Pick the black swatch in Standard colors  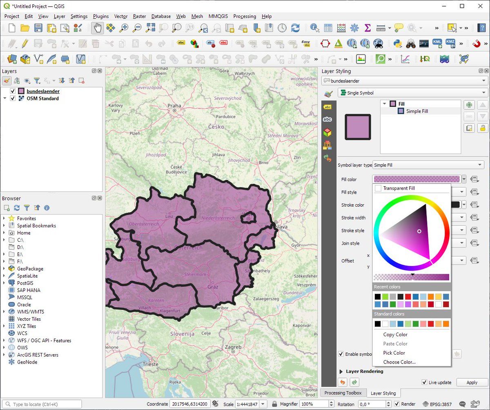pos(378,324)
